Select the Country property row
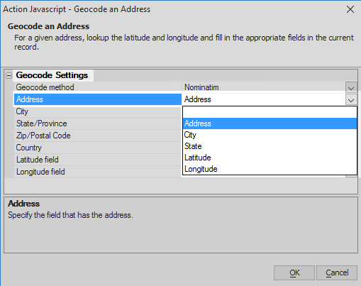The height and width of the screenshot is (286, 361). tap(98, 148)
